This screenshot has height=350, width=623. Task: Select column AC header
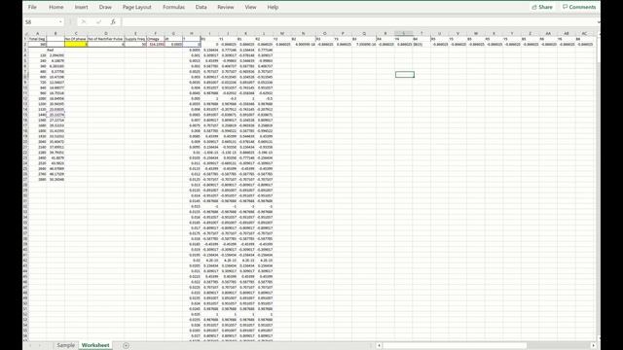click(x=584, y=34)
